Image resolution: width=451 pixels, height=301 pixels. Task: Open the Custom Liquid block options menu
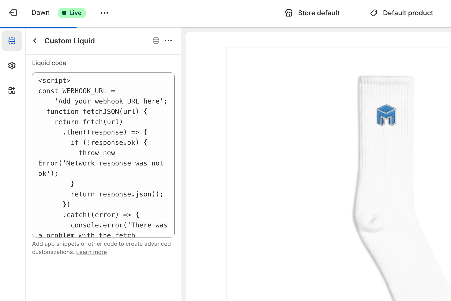pos(169,41)
